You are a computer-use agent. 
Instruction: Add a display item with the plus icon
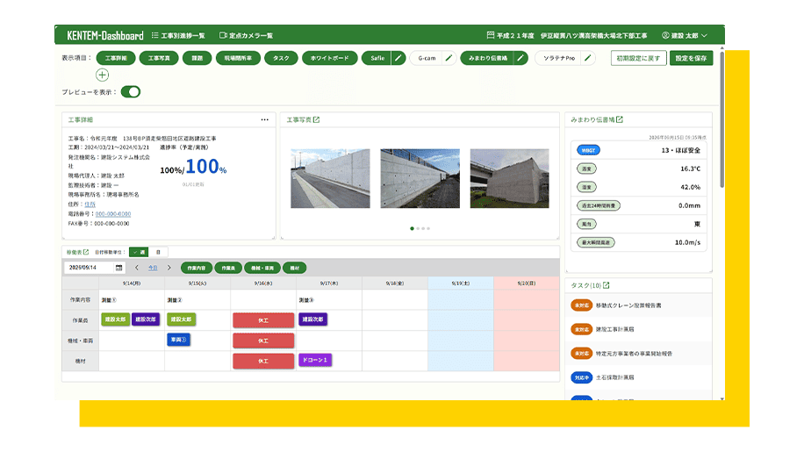pos(102,75)
